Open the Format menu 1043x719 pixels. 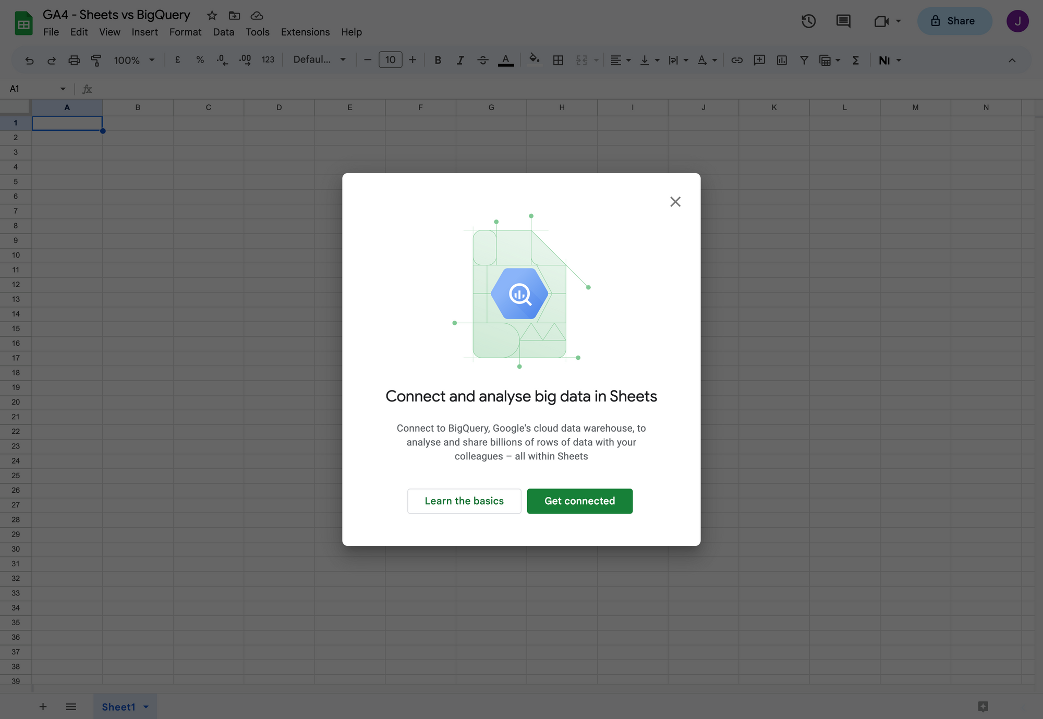pyautogui.click(x=185, y=32)
